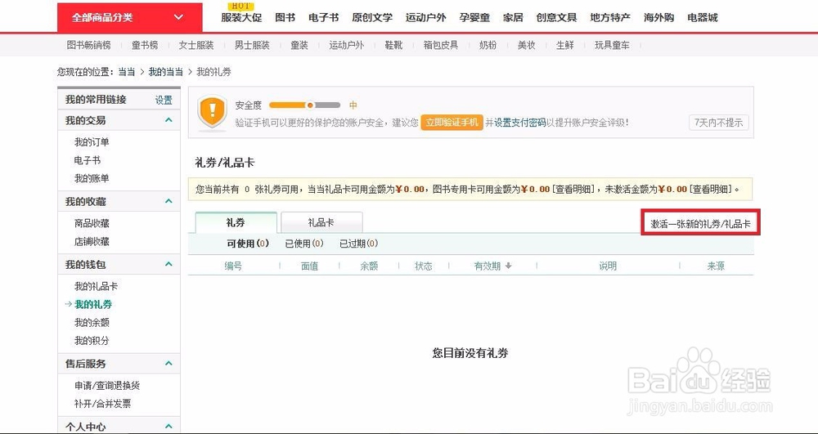The image size is (818, 434).
Task: Show 已使用(0) coupons
Action: [304, 244]
